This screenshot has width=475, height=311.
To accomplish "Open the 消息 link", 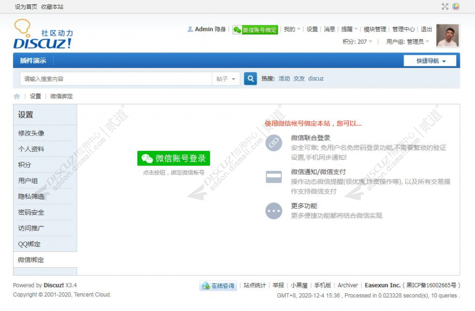I will tap(329, 29).
